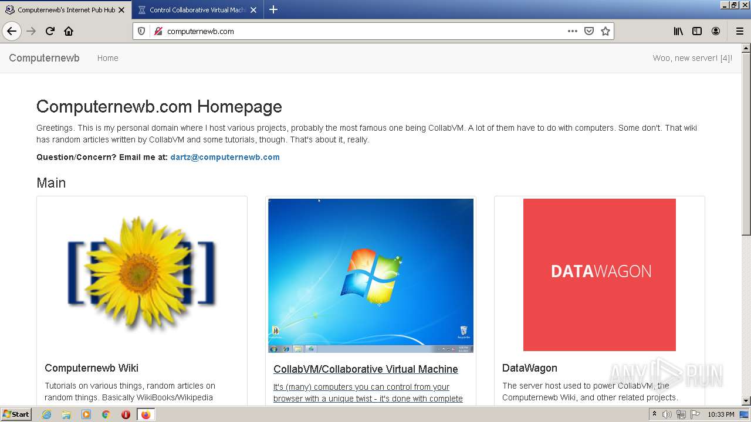Close the Computernewb's Internet Pub Hub tab
Image resolution: width=751 pixels, height=422 pixels.
coord(121,10)
